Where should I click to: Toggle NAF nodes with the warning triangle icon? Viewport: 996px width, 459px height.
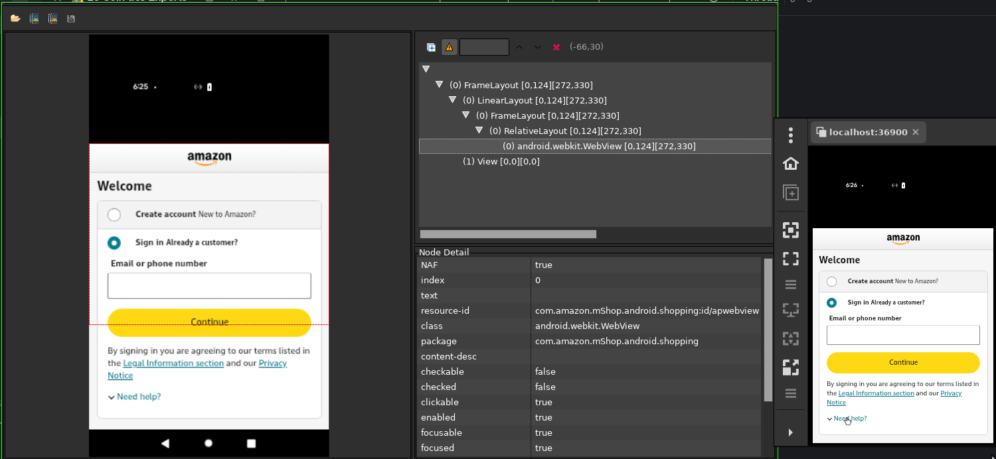[x=450, y=46]
